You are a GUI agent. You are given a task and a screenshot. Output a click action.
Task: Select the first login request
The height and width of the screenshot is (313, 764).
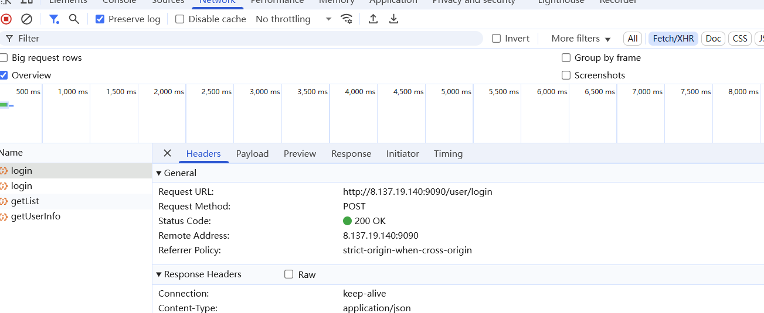coord(76,170)
